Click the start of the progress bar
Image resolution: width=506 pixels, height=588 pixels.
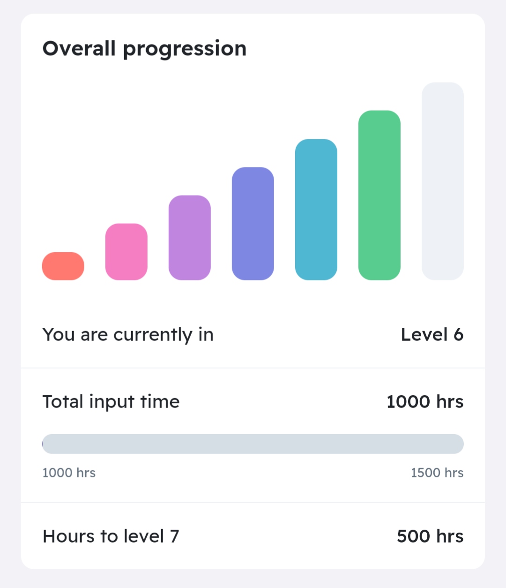point(45,444)
